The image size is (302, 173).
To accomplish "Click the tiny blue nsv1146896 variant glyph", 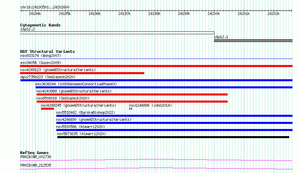I will pos(131,109).
